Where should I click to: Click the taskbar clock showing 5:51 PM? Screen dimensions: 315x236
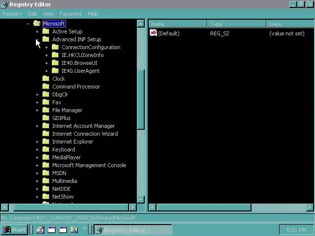point(296,230)
